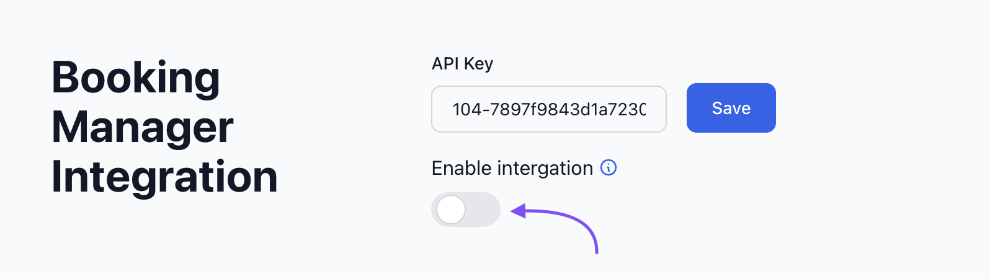Click the purple curved arrow annotation
Image resolution: width=990 pixels, height=279 pixels.
(555, 228)
